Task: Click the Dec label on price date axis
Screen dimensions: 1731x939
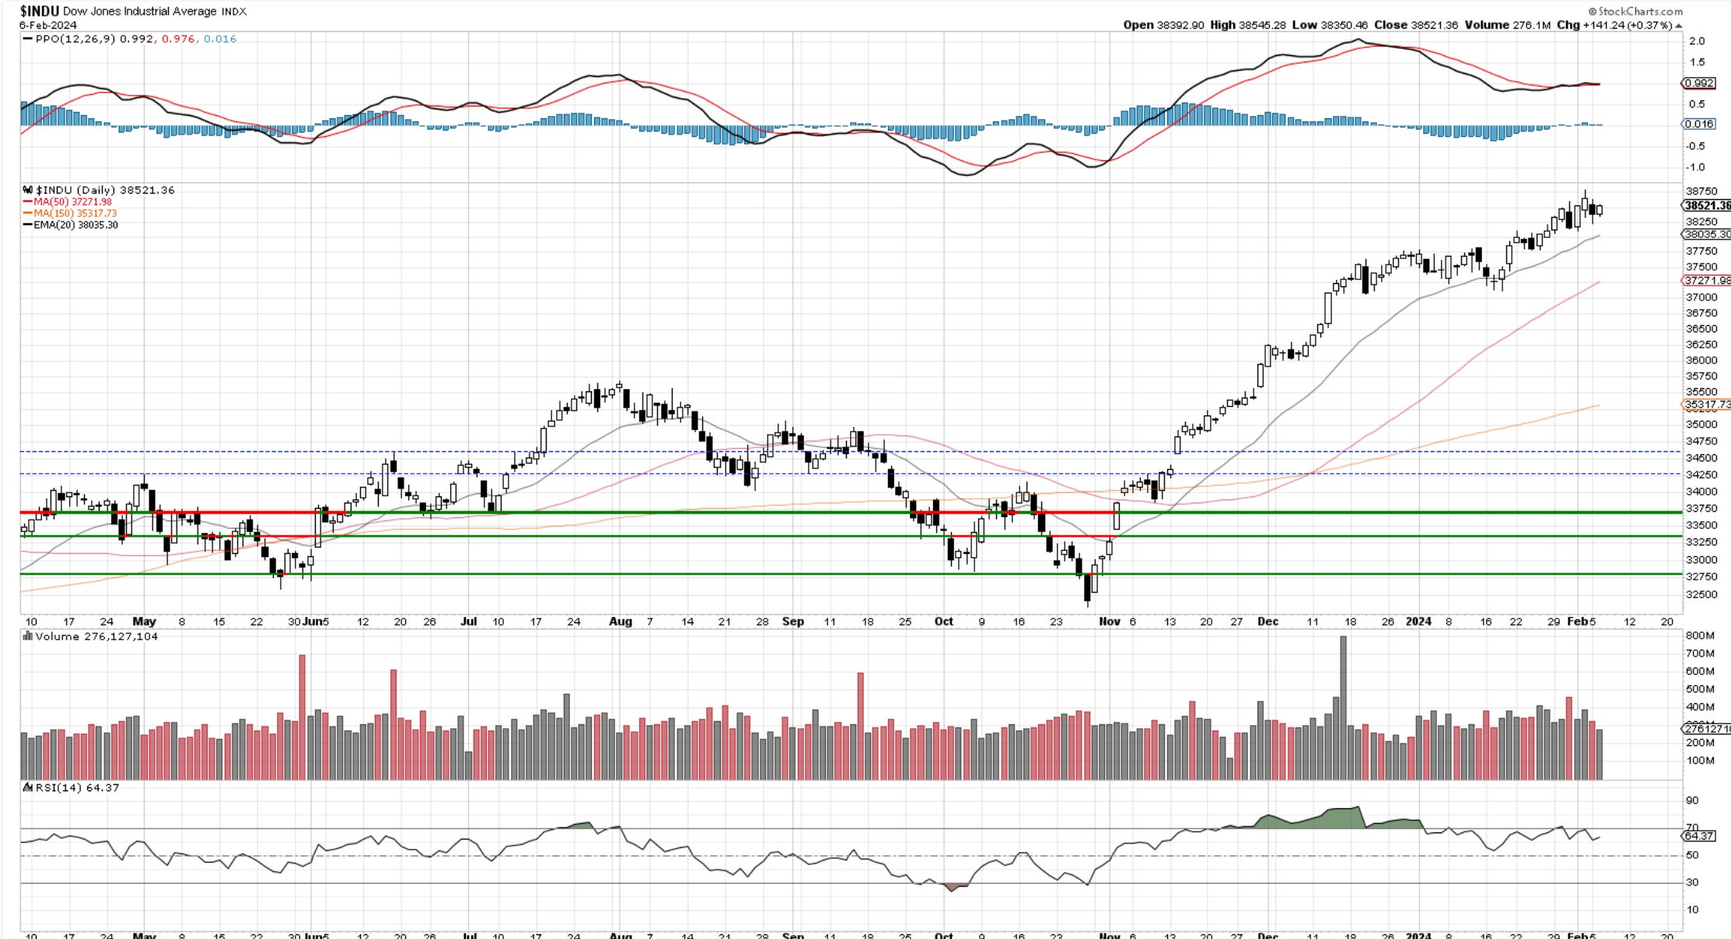Action: pyautogui.click(x=1268, y=621)
